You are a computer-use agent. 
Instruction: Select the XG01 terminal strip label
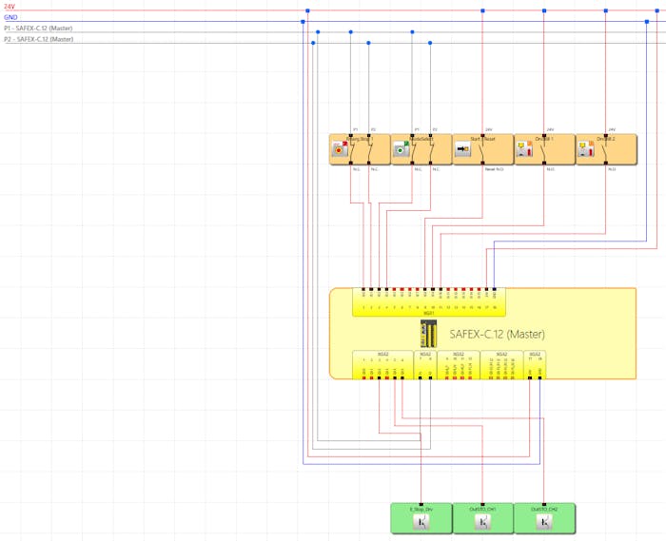pos(429,313)
